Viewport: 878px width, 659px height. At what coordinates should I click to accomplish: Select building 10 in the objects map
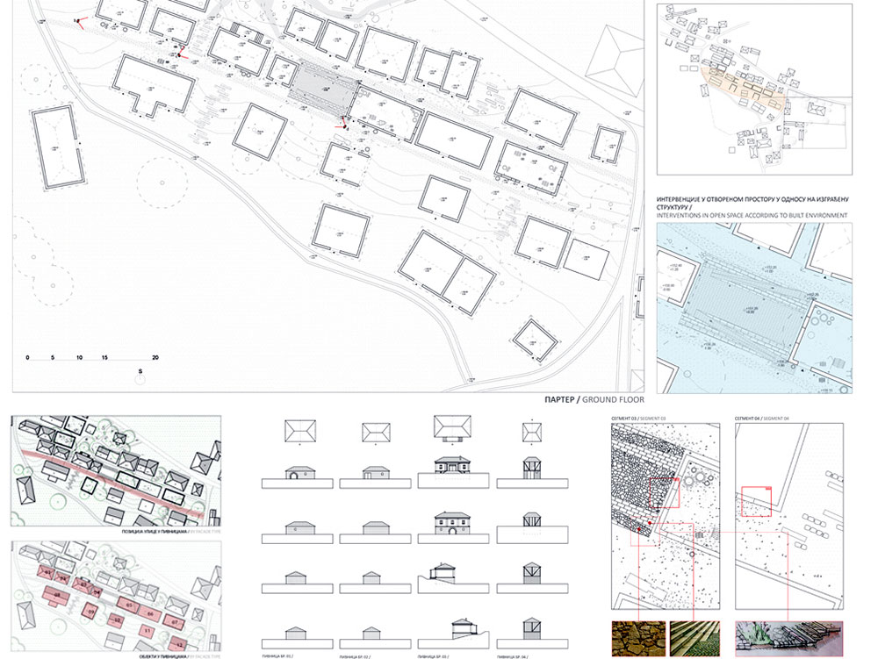click(117, 620)
